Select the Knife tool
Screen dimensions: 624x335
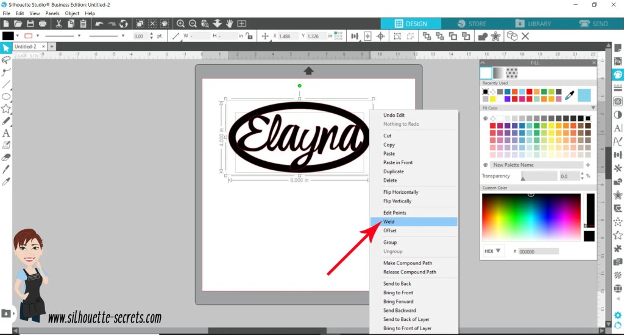click(6, 170)
